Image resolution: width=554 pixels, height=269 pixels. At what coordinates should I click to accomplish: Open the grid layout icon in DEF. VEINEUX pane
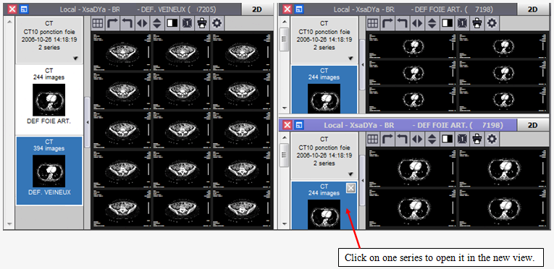[98, 23]
